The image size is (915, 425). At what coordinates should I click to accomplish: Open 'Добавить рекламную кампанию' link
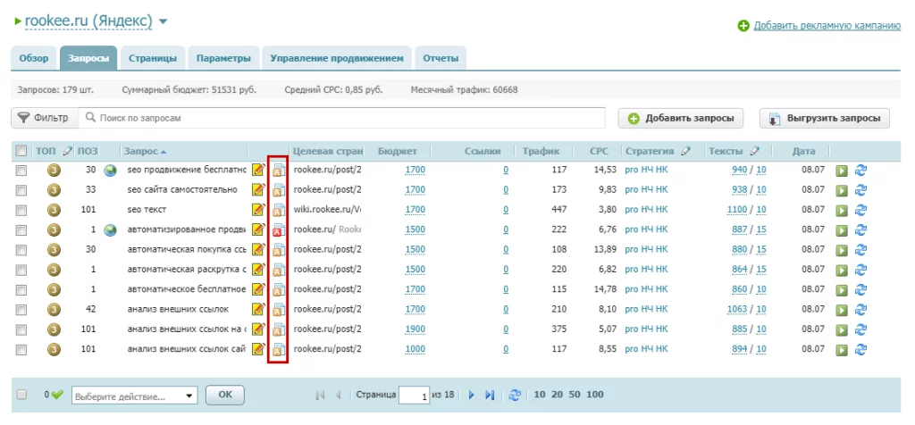pos(827,26)
